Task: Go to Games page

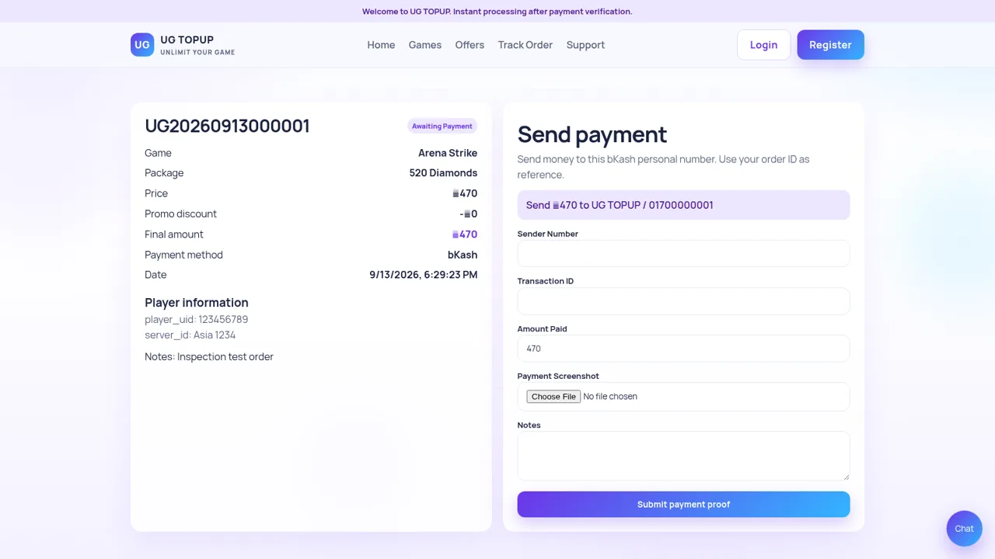Action: (x=425, y=45)
